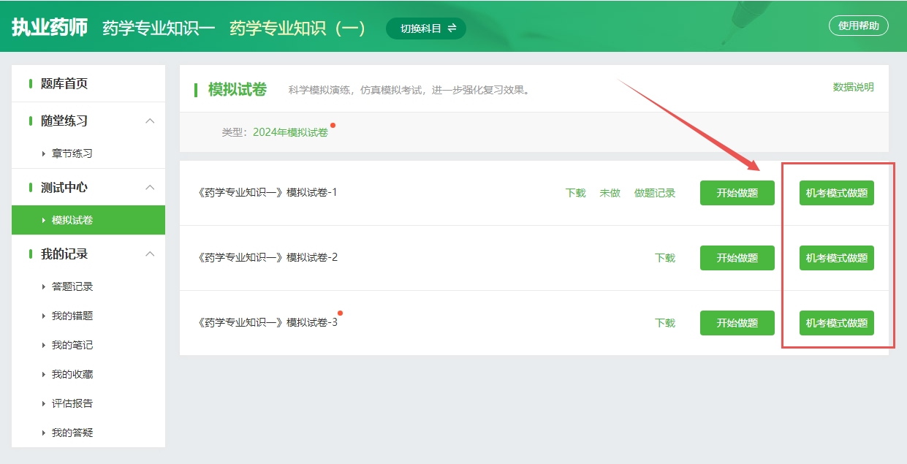Viewport: 907px width, 464px height.
Task: Open 做题记录 for 模拟试卷-1
Action: 654,193
